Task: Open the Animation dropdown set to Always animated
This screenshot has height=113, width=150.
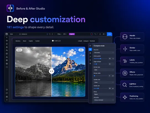Action: click(x=104, y=100)
